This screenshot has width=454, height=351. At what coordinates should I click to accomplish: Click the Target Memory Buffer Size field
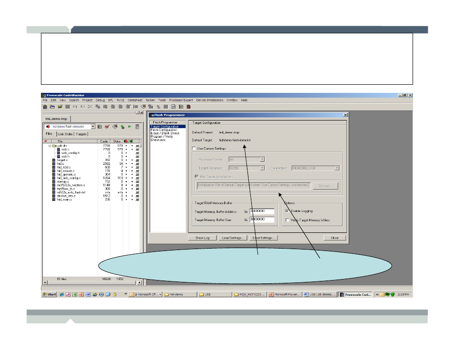click(262, 220)
